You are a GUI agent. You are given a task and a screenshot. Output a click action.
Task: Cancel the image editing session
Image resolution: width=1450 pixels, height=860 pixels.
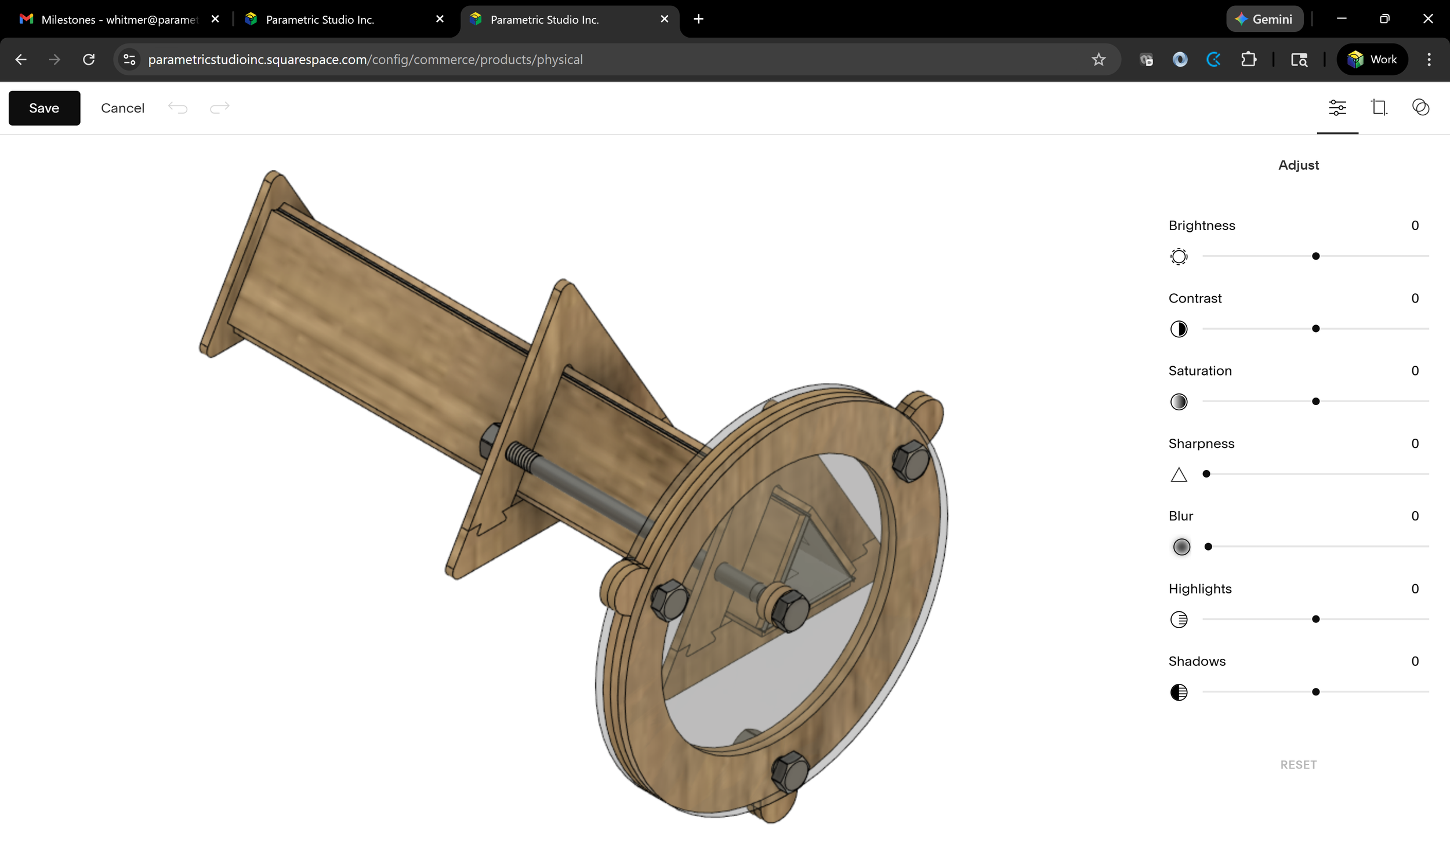pos(122,108)
